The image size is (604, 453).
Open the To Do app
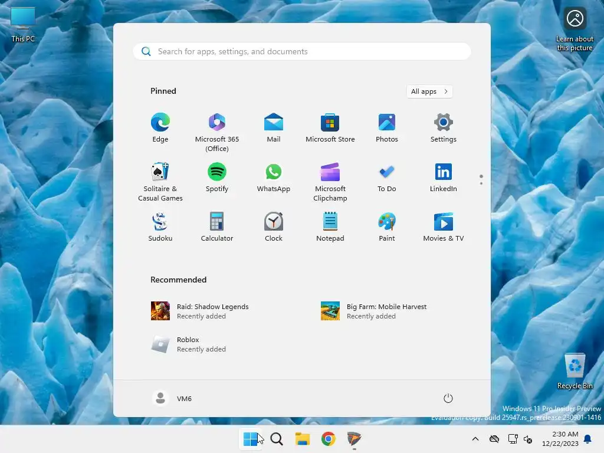(x=387, y=178)
